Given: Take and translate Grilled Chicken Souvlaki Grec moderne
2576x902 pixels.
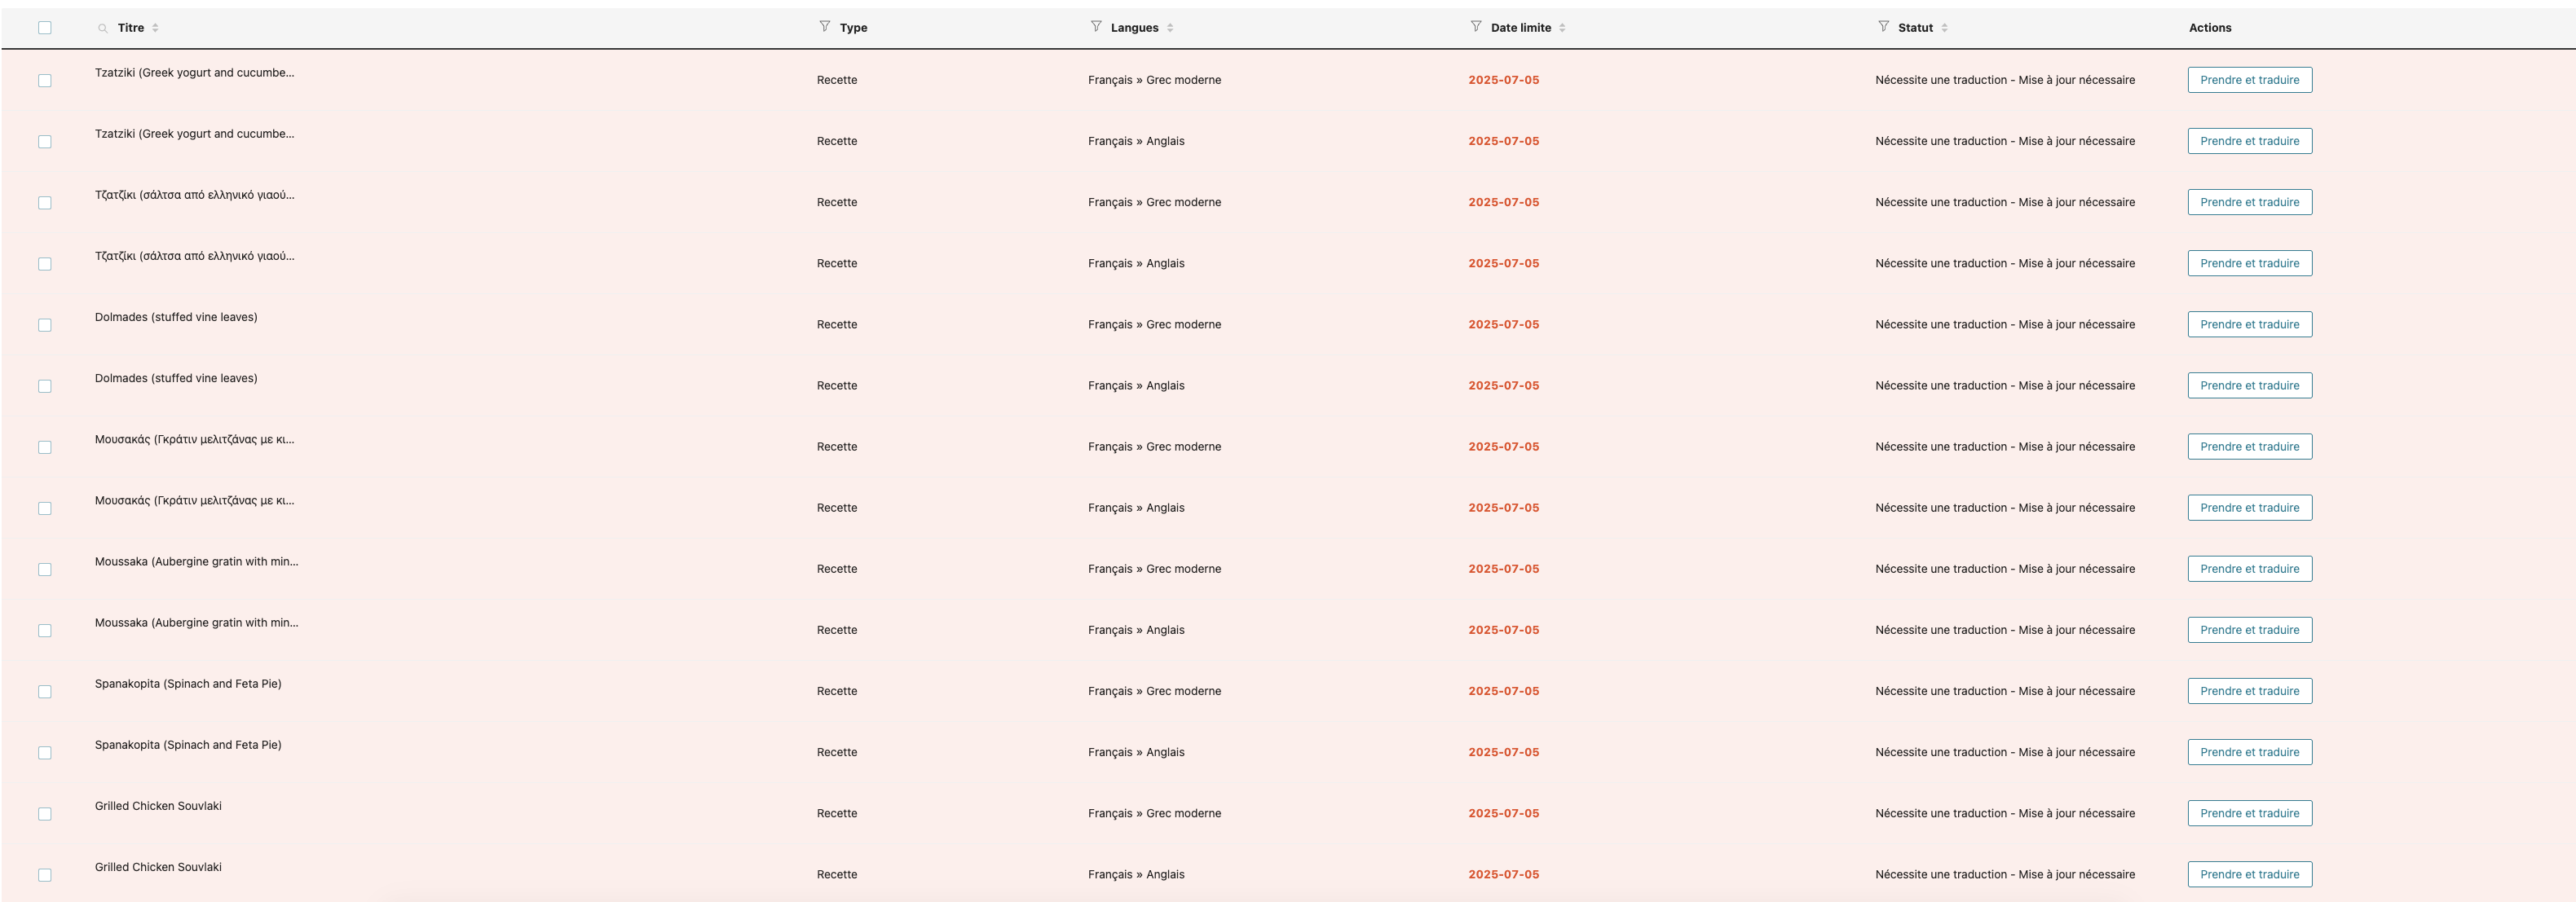Looking at the screenshot, I should point(2249,813).
